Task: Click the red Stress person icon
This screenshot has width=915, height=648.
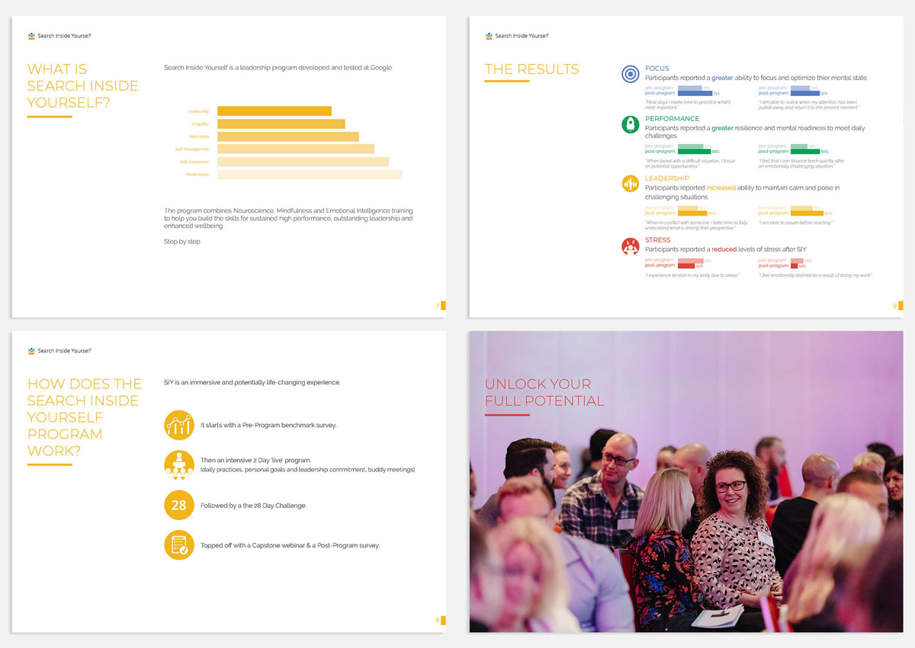Action: pyautogui.click(x=631, y=245)
